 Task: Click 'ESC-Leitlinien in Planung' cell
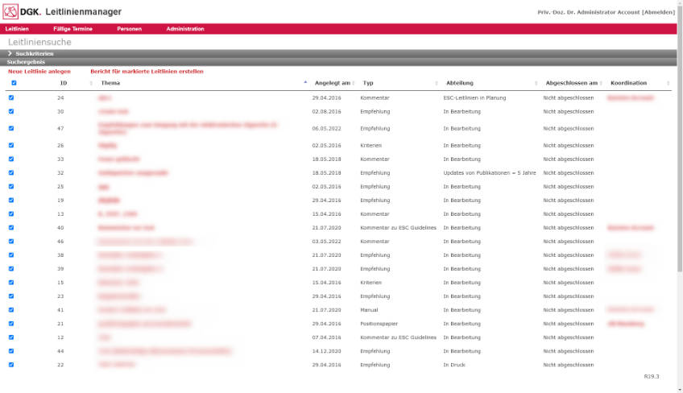pyautogui.click(x=474, y=98)
